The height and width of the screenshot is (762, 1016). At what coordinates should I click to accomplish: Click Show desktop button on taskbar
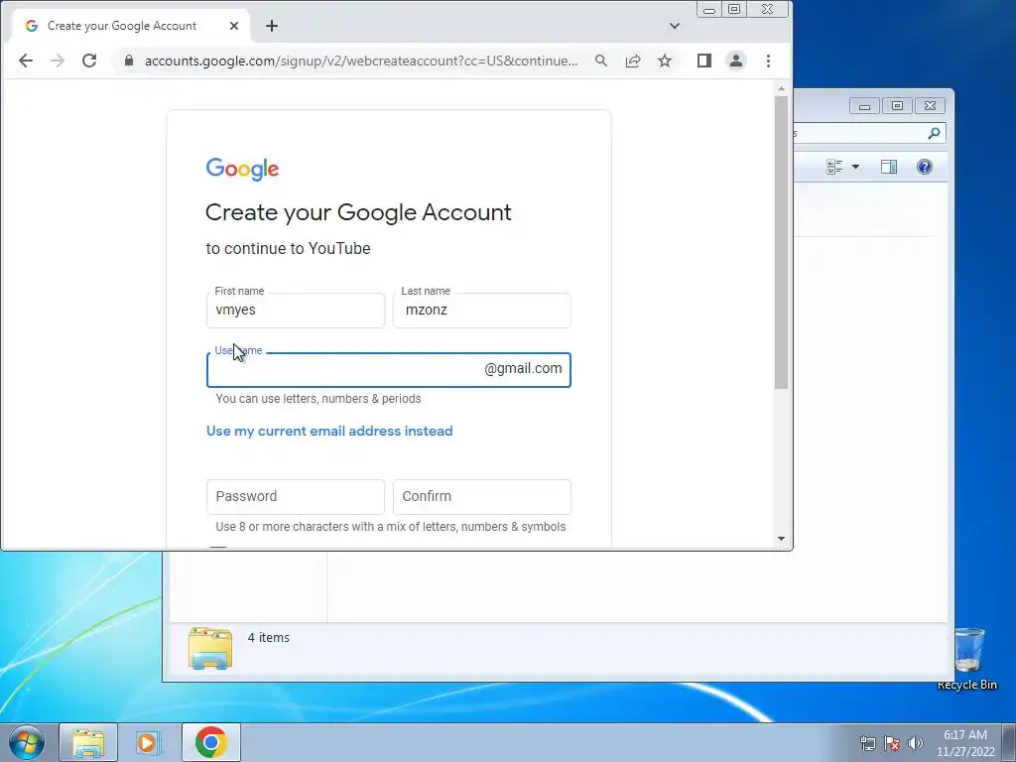[x=1009, y=742]
